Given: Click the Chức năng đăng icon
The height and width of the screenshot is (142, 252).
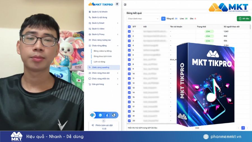Looking at the screenshot, I should (90, 45).
